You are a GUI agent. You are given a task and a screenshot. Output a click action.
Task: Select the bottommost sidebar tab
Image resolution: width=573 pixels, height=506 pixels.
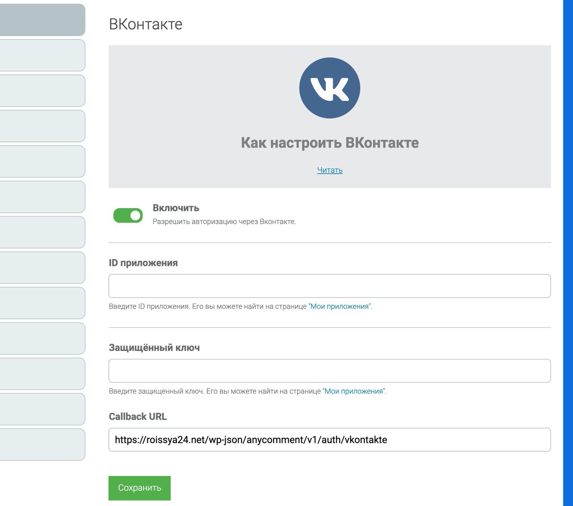42,445
